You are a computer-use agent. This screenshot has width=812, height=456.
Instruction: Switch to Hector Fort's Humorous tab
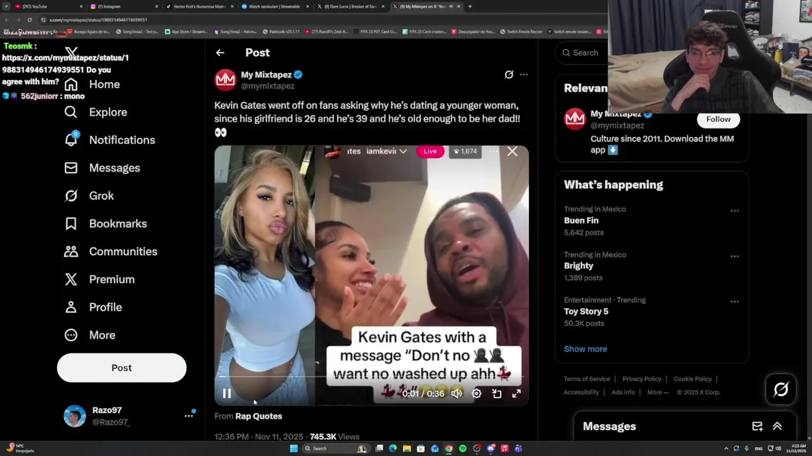200,6
